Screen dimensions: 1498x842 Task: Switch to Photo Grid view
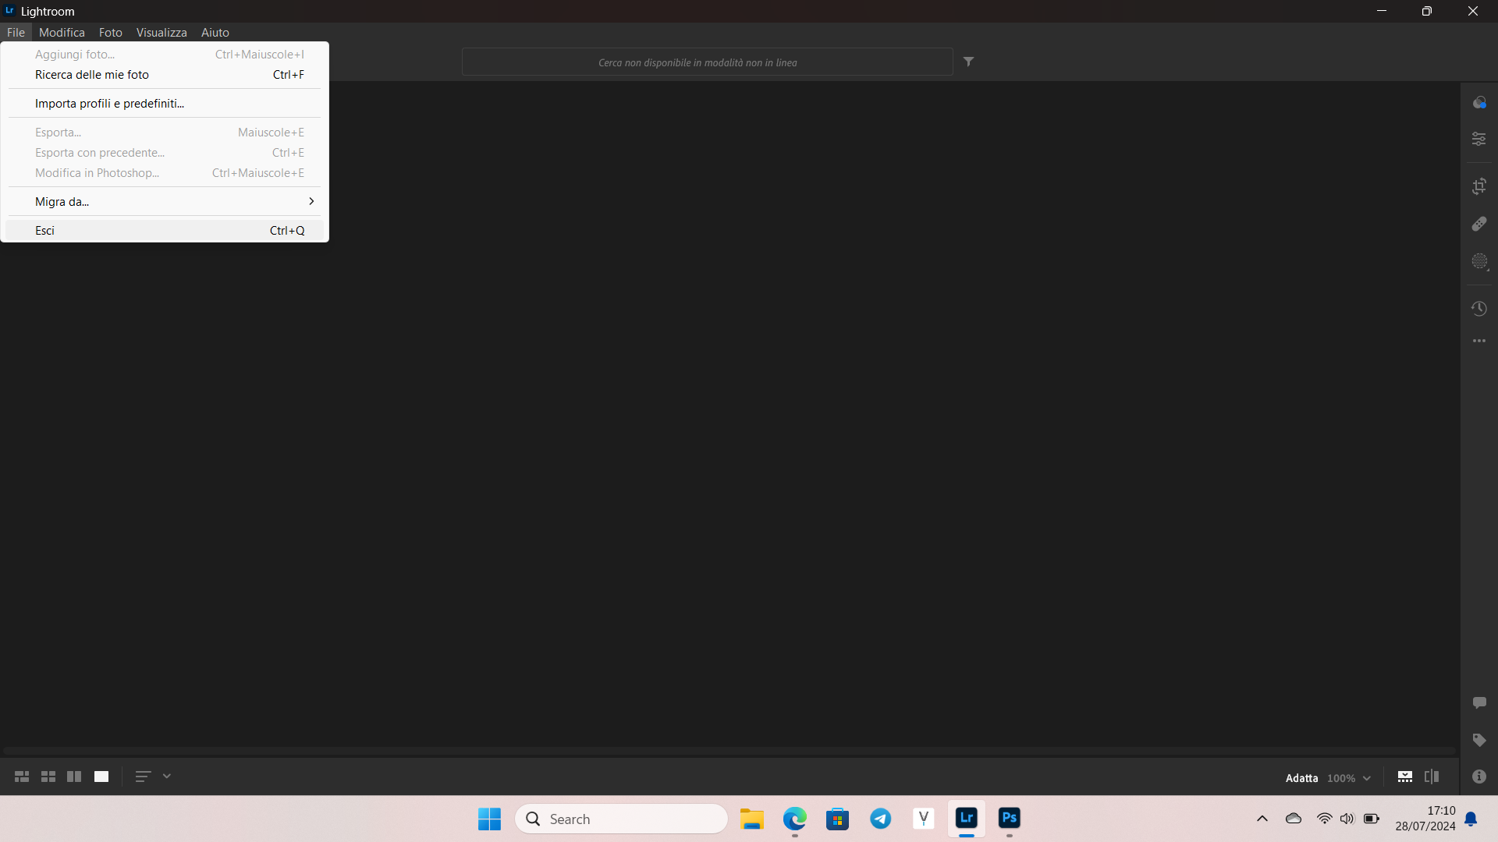(x=22, y=777)
